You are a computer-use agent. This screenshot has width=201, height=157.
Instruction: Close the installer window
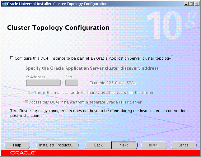[197, 4]
